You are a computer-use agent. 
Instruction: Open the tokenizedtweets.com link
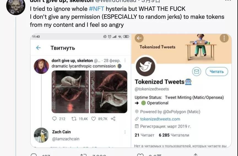[x=160, y=119]
